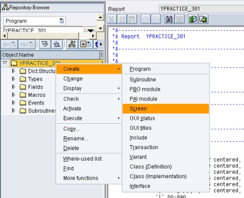Screen dimensions: 244x198
Task: Click the Find binoculars icon
Action: (x=169, y=19)
